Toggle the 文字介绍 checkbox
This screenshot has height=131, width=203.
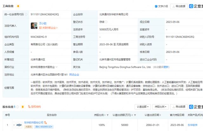pos(156,6)
